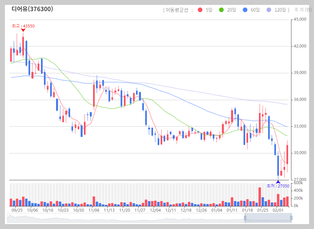
Task: Click the highlighted range navigator window
Action: [x=268, y=218]
